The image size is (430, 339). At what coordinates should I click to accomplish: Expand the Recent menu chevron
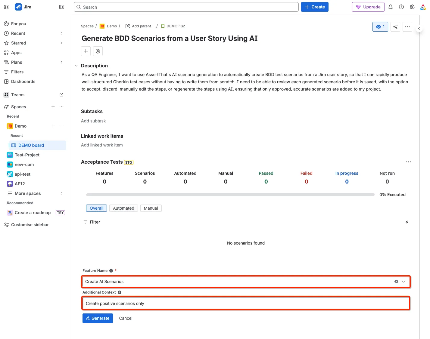(61, 33)
